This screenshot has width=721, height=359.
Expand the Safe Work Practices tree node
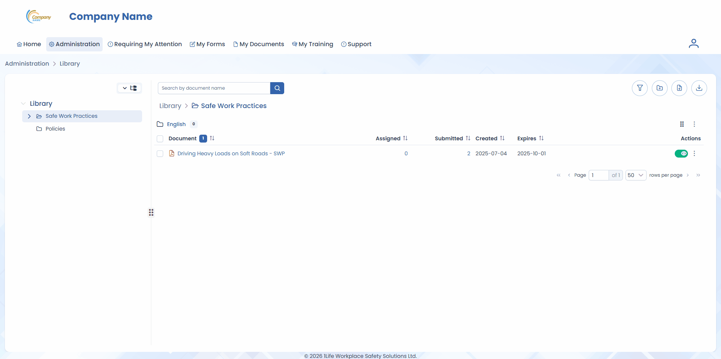(29, 116)
